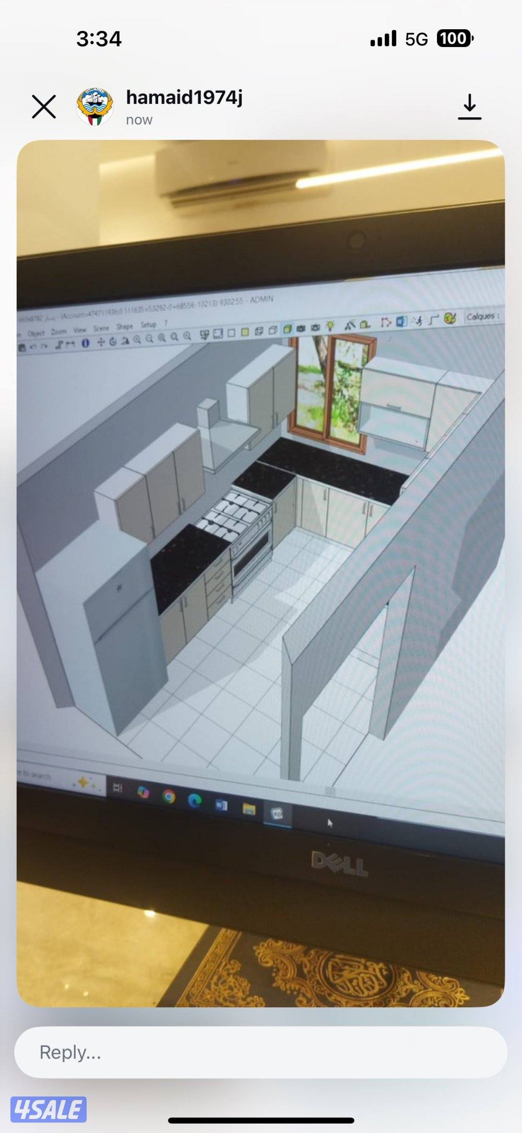
Task: Click the Reply text field
Action: [261, 1053]
